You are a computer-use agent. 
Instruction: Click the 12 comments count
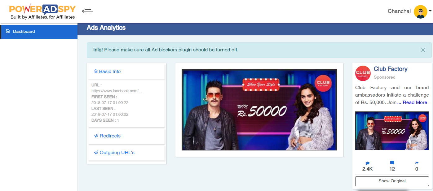[392, 169]
